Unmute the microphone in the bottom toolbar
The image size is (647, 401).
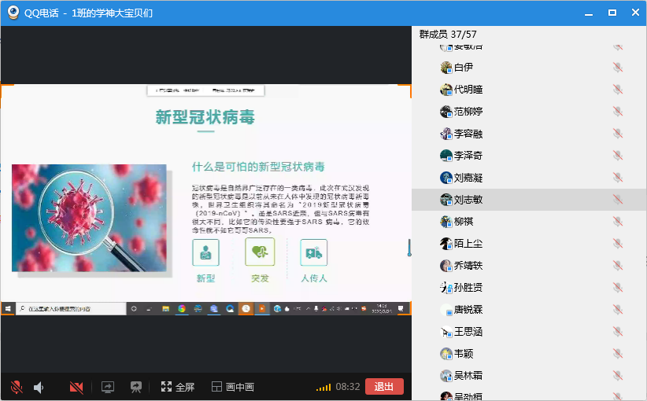tap(15, 387)
